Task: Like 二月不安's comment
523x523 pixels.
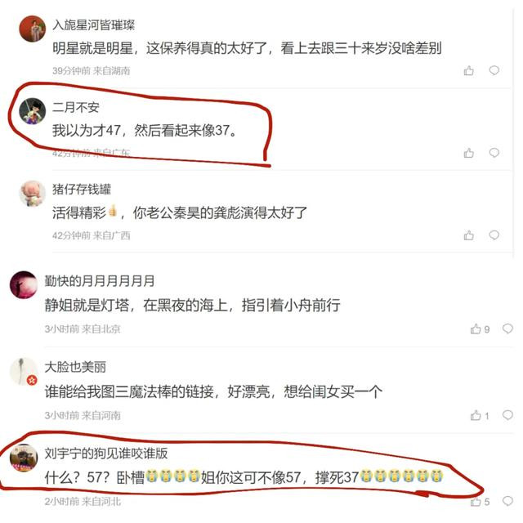Action: pyautogui.click(x=468, y=153)
